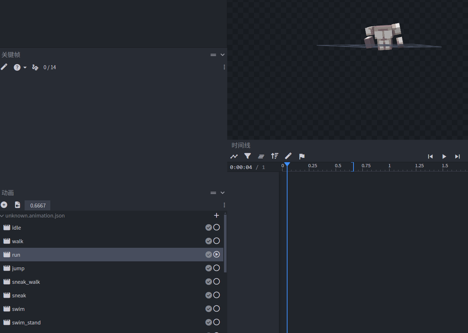Open the 动画 panel three-dot options menu
This screenshot has height=333, width=468.
click(x=224, y=205)
